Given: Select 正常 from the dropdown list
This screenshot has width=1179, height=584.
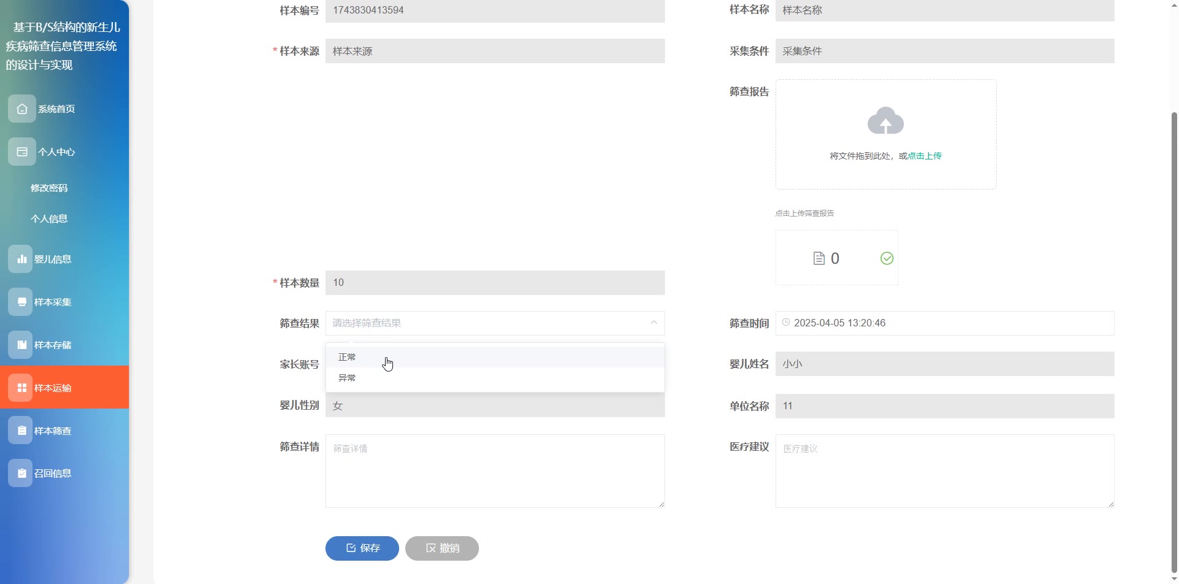Looking at the screenshot, I should tap(495, 357).
